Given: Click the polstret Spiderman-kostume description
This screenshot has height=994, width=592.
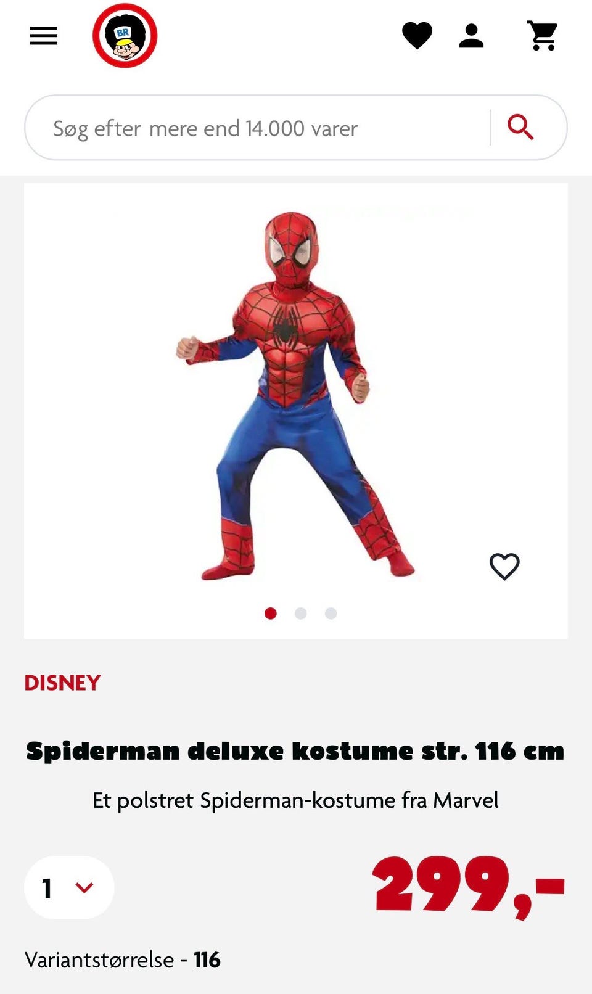Looking at the screenshot, I should (x=295, y=800).
